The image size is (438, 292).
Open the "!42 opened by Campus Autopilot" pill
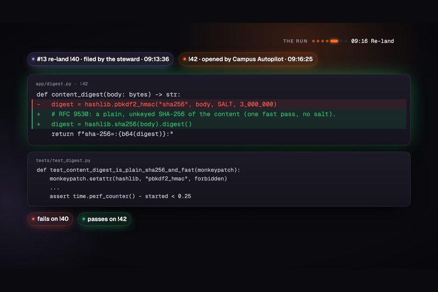coord(248,59)
